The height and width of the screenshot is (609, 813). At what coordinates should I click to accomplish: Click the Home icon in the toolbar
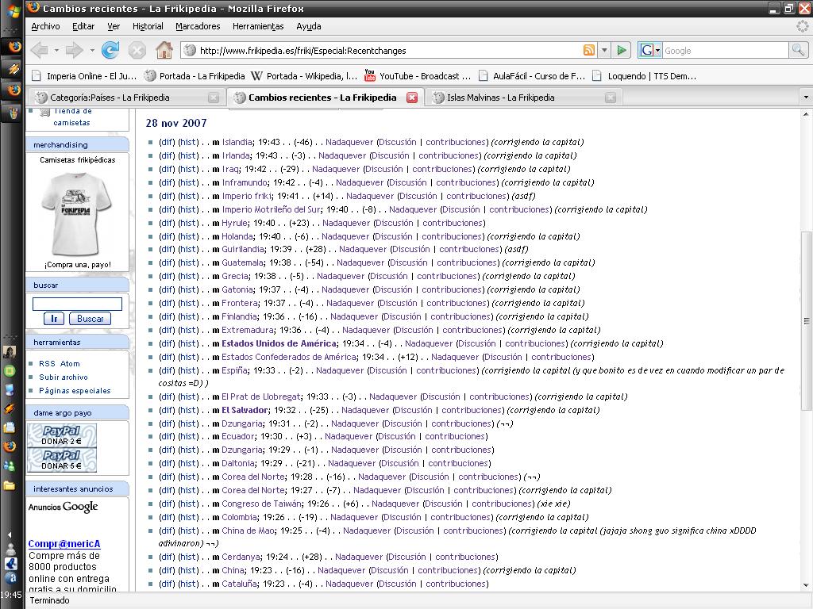pyautogui.click(x=164, y=51)
